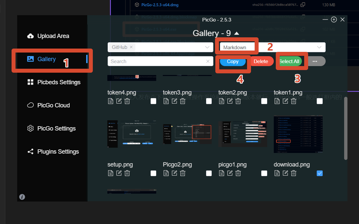359x224 pixels.
Task: Click the Upload Area cloud icon
Action: point(30,36)
